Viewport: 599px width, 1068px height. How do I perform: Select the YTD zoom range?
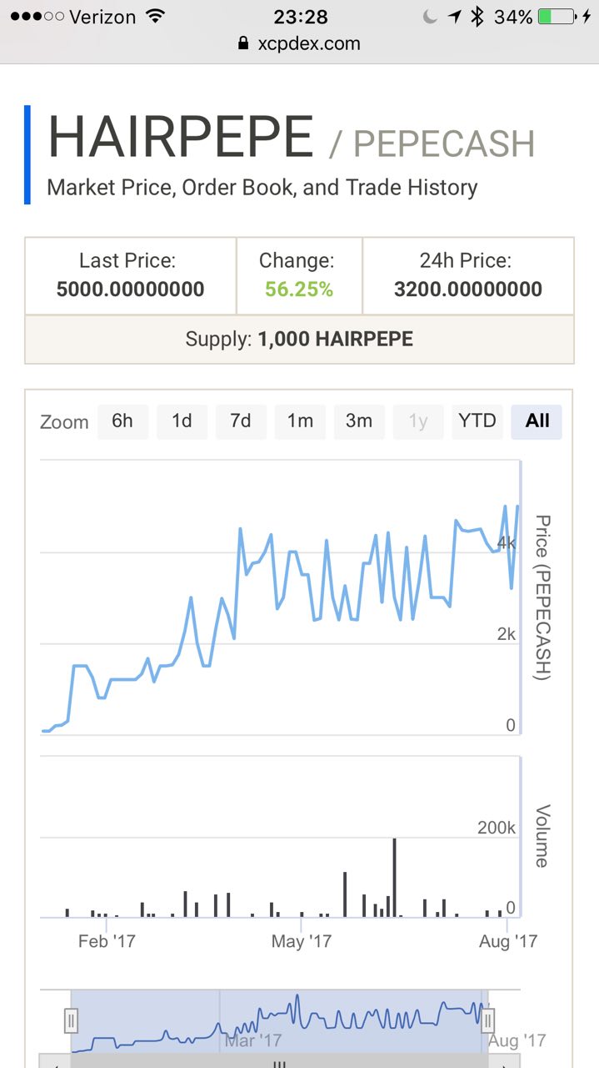(x=477, y=421)
